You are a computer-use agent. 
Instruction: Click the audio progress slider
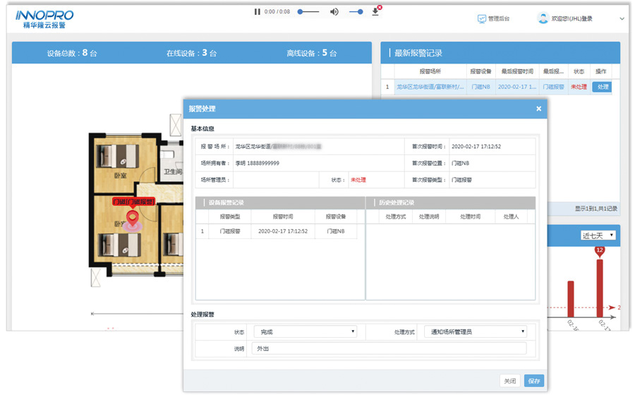308,12
